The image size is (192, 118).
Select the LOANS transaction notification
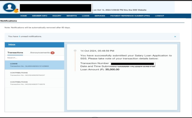coord(34,65)
